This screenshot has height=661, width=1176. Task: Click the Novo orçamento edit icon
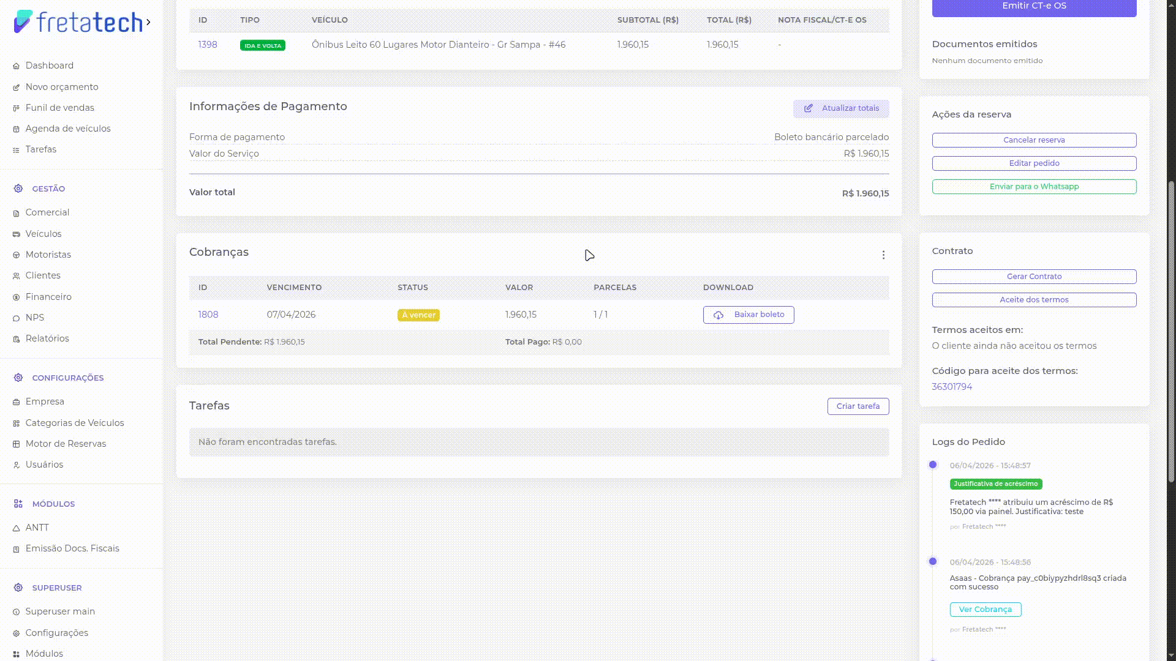17,88
